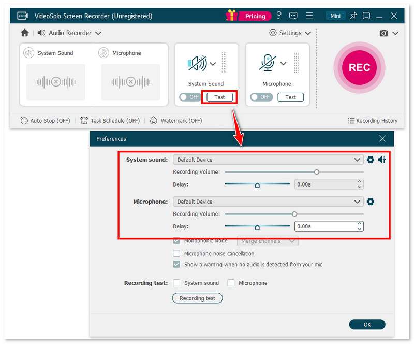Open the feedback chat icon
Screen dimensions: 414x344
(x=293, y=16)
